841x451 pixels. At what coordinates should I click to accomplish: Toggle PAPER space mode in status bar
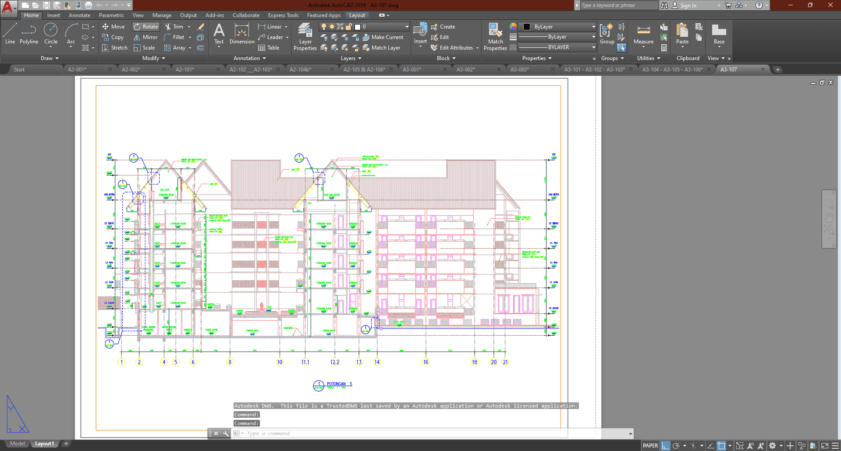(x=650, y=446)
